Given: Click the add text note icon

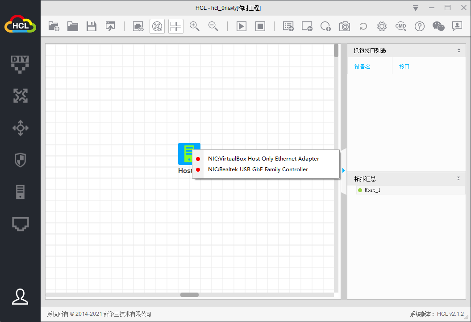Looking at the screenshot, I should [x=288, y=26].
